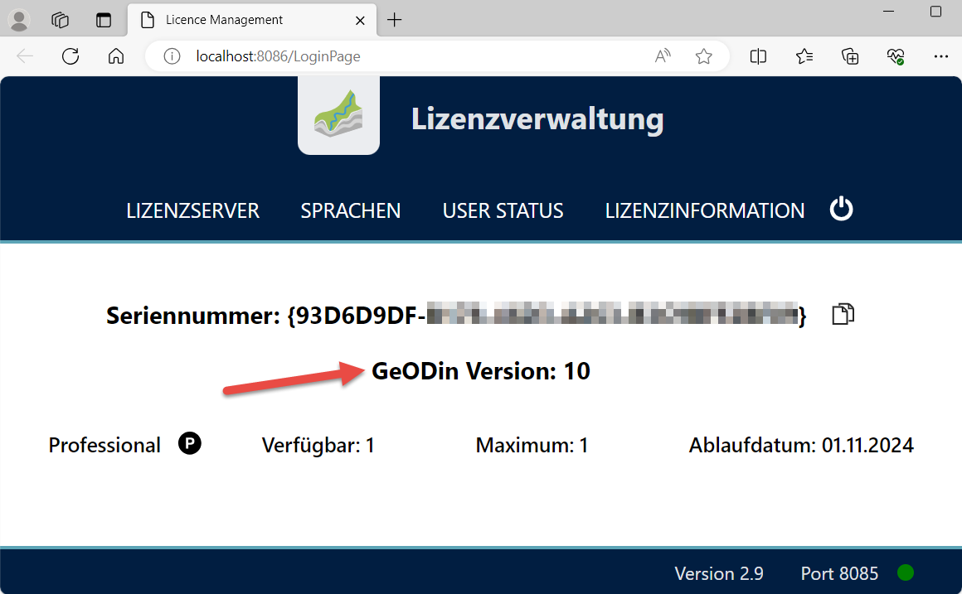Viewport: 962px width, 594px height.
Task: Maximize the browser window
Action: click(x=935, y=11)
